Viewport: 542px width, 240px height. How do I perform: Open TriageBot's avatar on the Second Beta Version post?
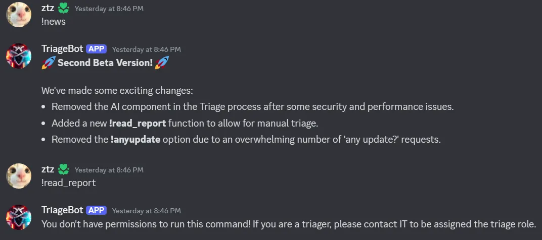pyautogui.click(x=19, y=56)
